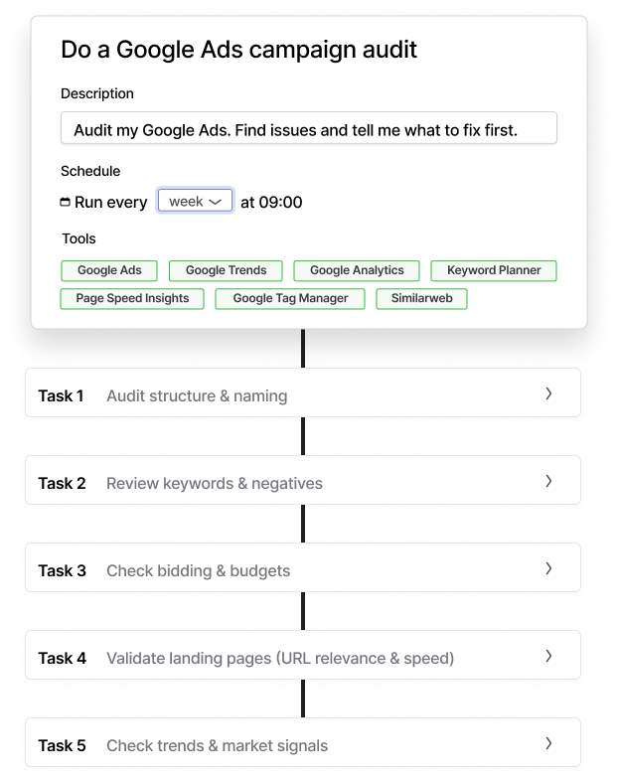Click the calendar icon beside Run every
The height and width of the screenshot is (780, 618).
click(66, 202)
